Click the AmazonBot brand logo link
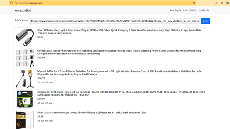230x129 pixels. 23,10
